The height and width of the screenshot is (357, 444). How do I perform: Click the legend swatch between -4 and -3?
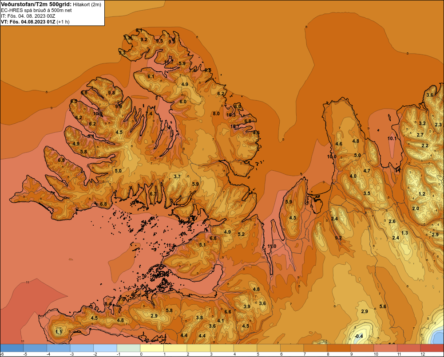coord(58,348)
